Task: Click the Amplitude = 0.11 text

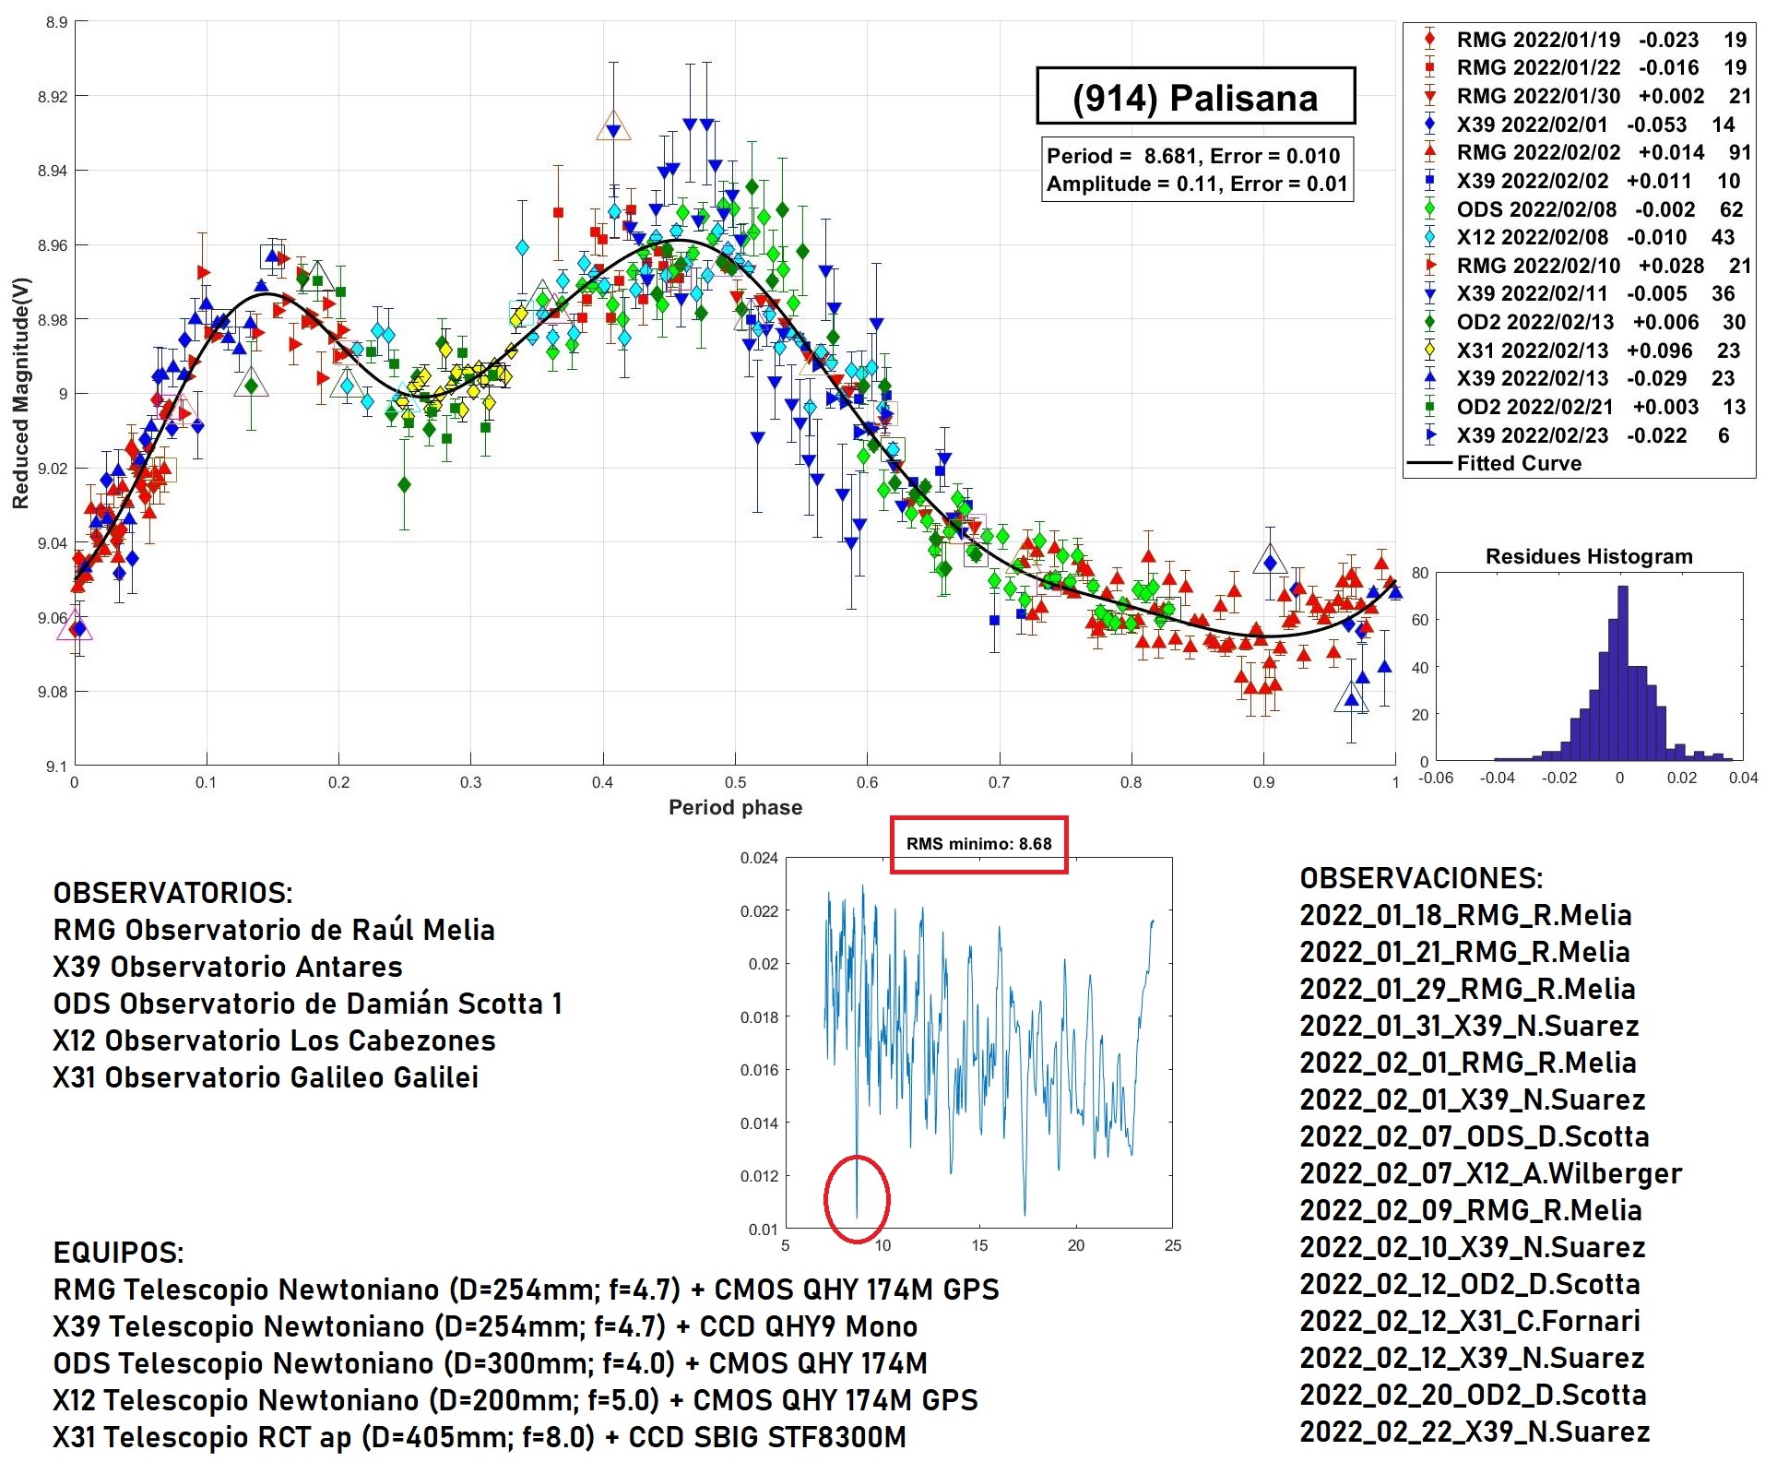Action: [x=1196, y=184]
